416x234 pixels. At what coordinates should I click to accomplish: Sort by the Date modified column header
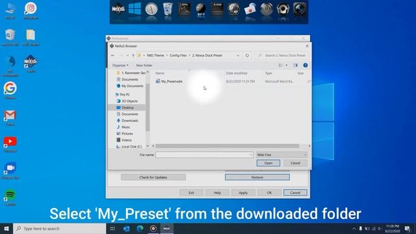[237, 73]
